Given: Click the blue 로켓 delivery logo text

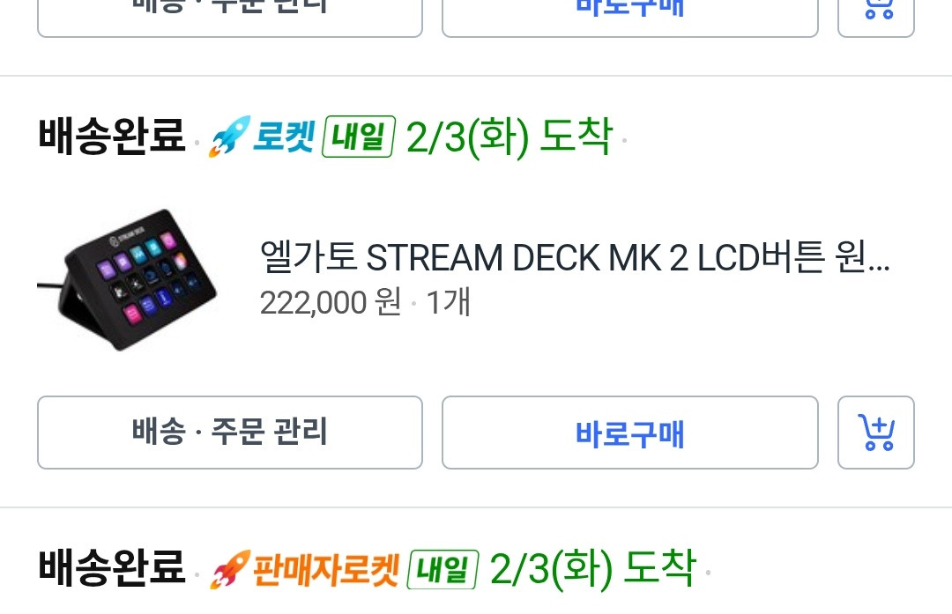Looking at the screenshot, I should [x=284, y=136].
